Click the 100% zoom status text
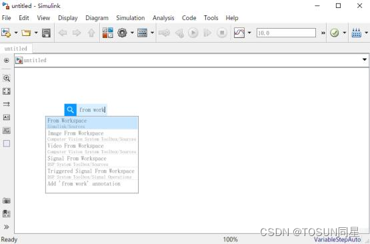 [230, 239]
